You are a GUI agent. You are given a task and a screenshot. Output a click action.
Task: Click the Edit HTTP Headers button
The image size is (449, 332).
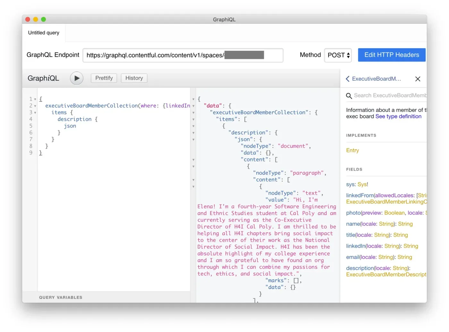coord(391,55)
